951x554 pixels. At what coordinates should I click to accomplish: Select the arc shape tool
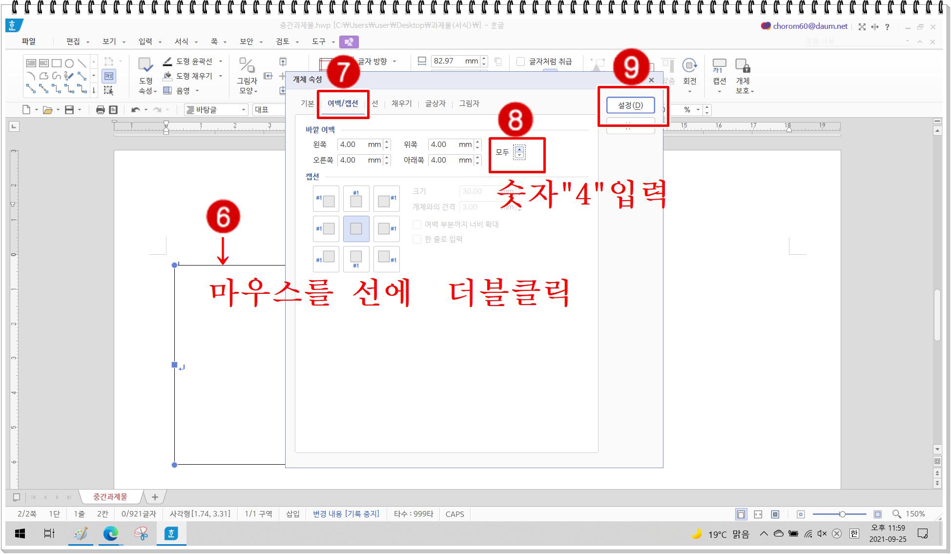pyautogui.click(x=31, y=76)
